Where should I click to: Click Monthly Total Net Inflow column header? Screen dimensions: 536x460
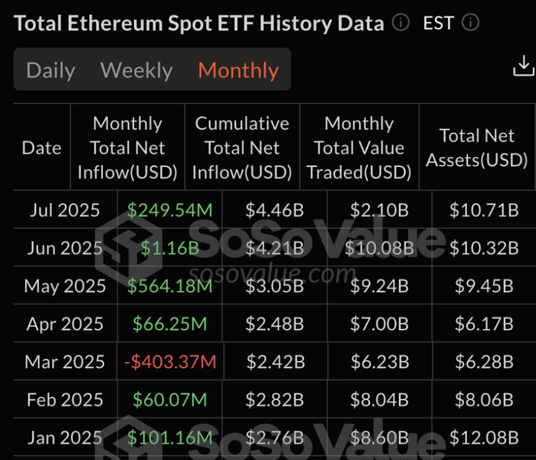pos(128,148)
